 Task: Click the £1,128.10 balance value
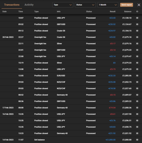coord(127,18)
